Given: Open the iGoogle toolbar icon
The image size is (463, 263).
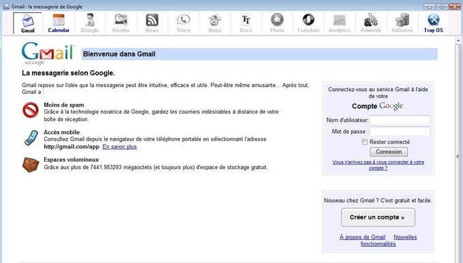Looking at the screenshot, I should 90,23.
